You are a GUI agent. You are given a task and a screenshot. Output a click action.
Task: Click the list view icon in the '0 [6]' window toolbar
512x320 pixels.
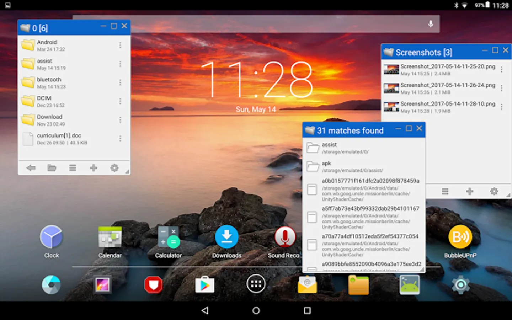73,168
